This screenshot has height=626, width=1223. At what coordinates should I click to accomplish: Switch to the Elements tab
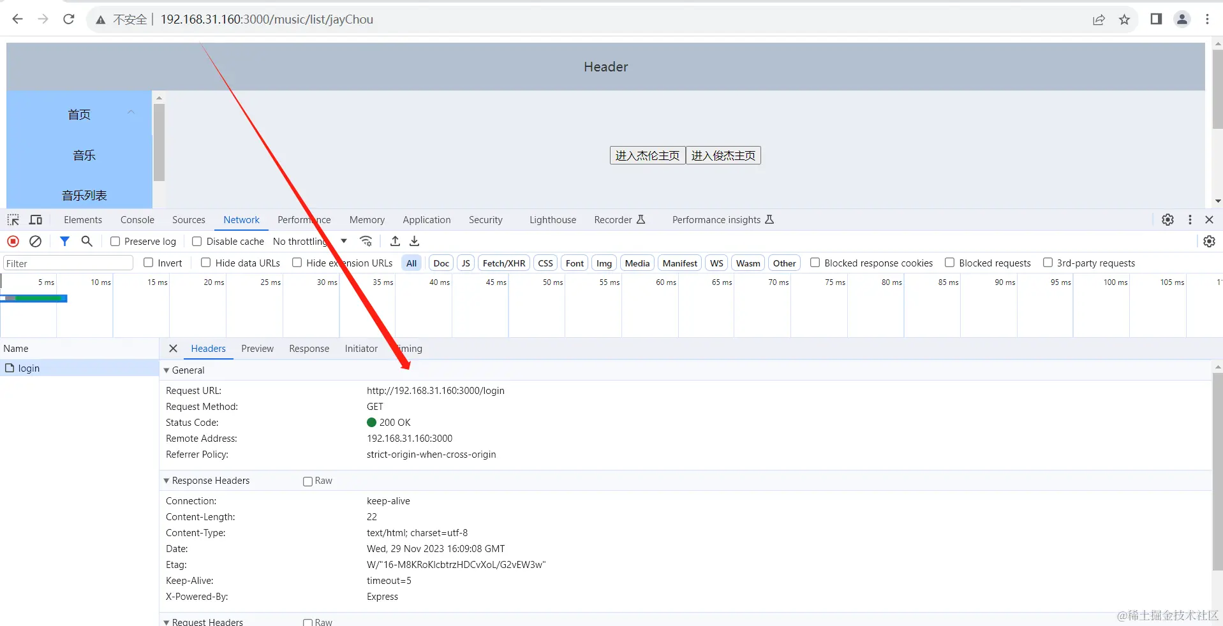click(x=83, y=220)
